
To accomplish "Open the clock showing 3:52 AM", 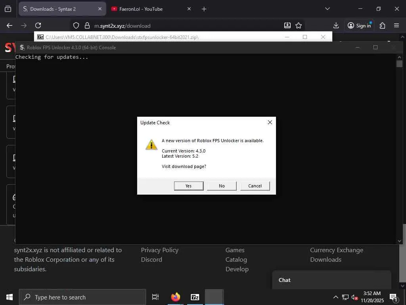I will point(372,297).
